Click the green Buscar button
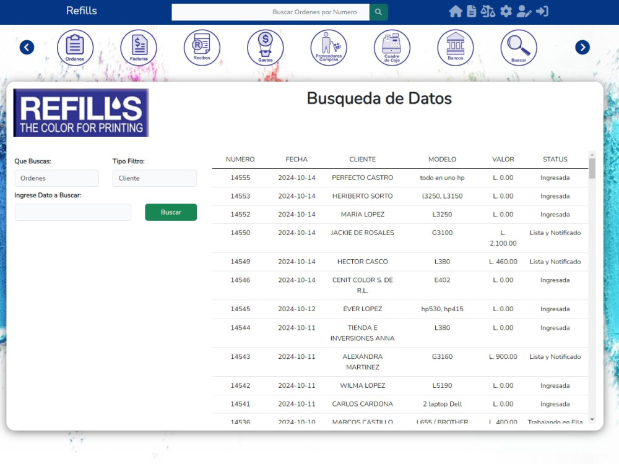The image size is (619, 464). point(171,212)
